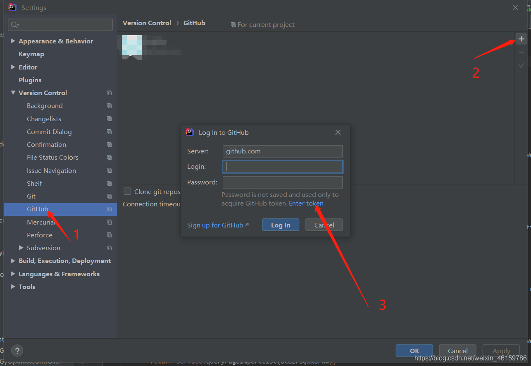
Task: Click the IntelliJ logo in Log In dialog
Action: [x=190, y=132]
